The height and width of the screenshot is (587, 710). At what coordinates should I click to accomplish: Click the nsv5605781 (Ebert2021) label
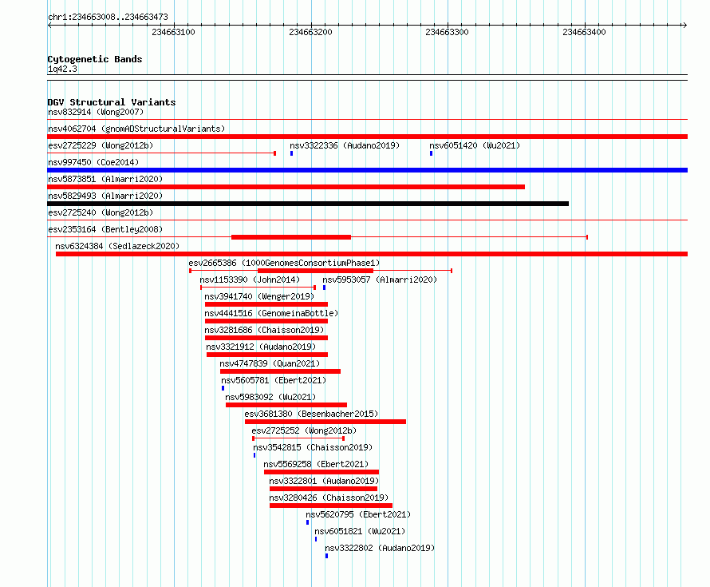click(274, 380)
